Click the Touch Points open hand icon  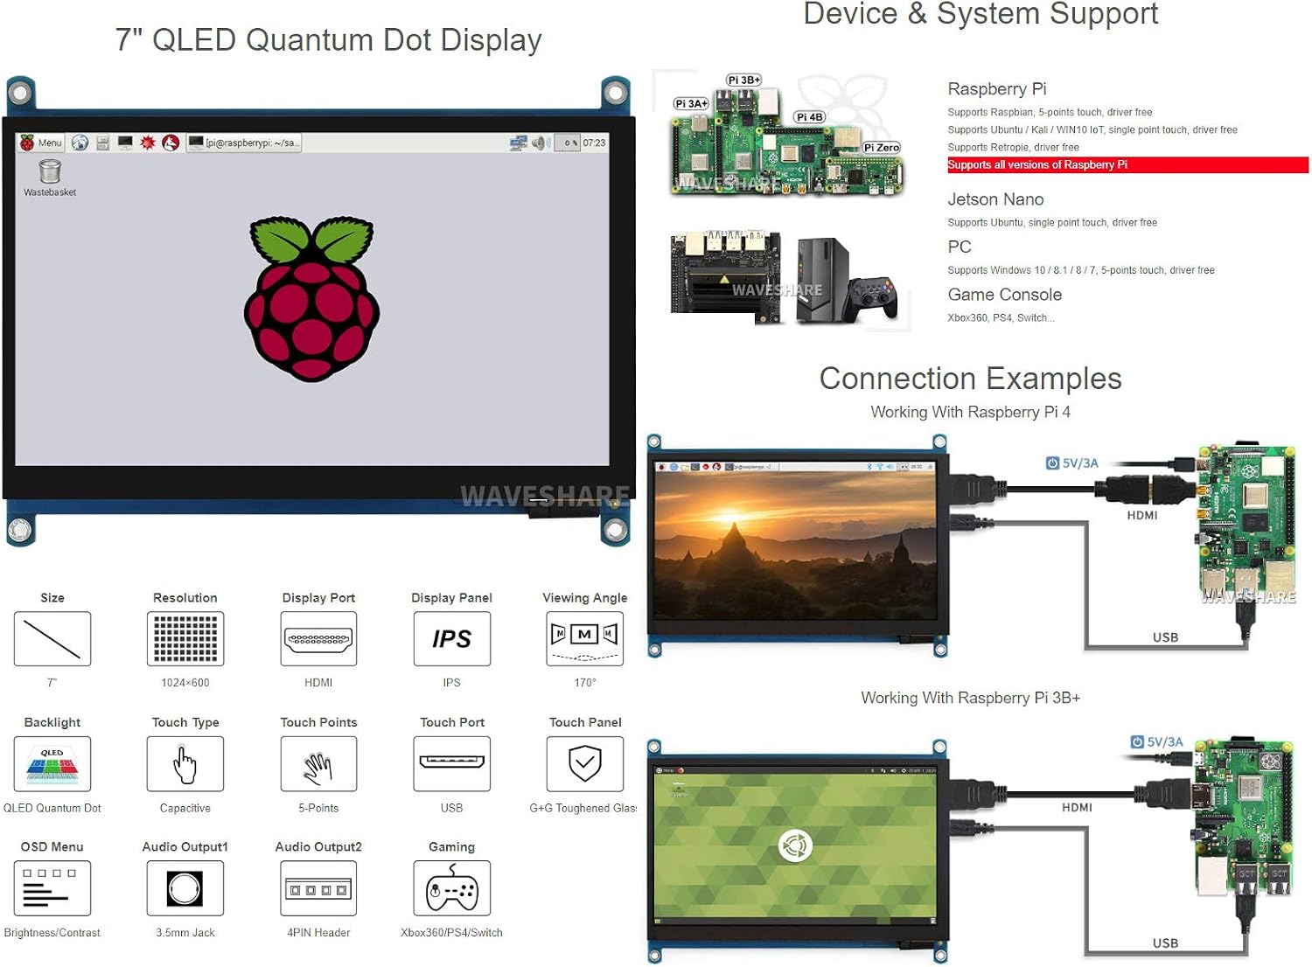(x=318, y=764)
